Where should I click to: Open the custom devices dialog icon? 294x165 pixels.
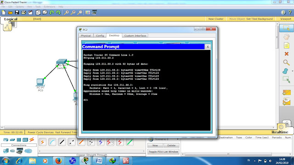click(x=94, y=12)
